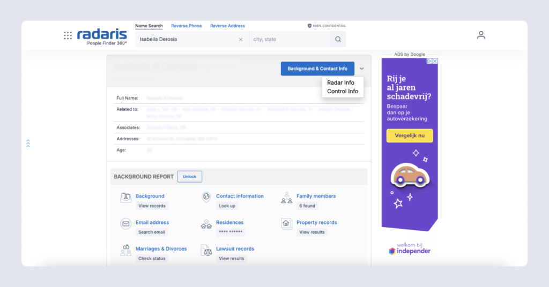Switch to the Reverse Address tab
Screen dimensions: 549x287
pyautogui.click(x=227, y=26)
